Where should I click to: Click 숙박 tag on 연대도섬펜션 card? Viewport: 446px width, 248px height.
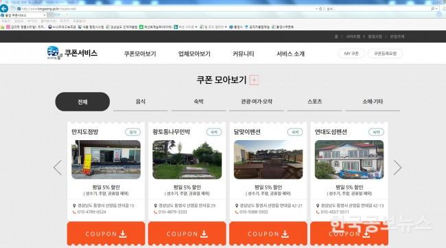376,132
